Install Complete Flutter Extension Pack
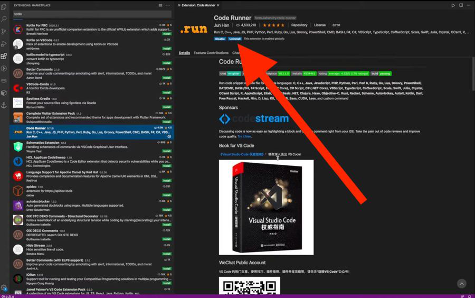This screenshot has height=298, width=475. tap(167, 122)
